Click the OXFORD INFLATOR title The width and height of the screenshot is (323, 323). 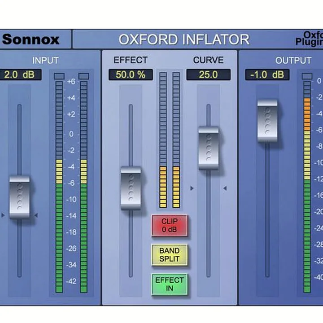(184, 39)
